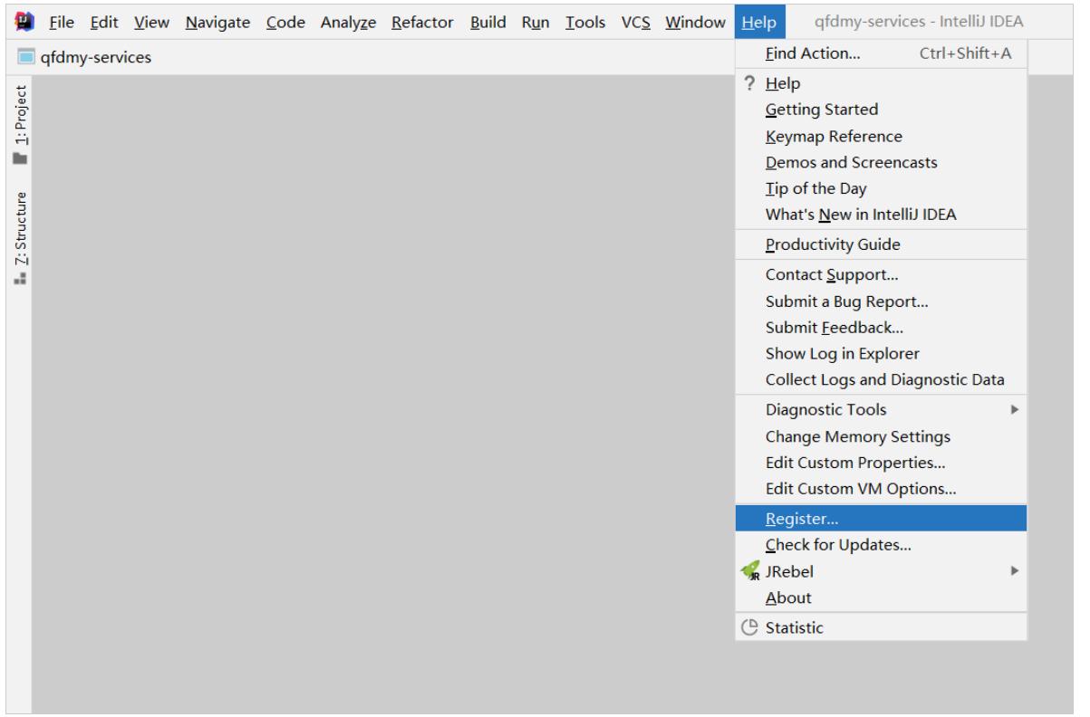This screenshot has height=717, width=1090.
Task: Click the Statistic pie chart icon
Action: pos(749,626)
